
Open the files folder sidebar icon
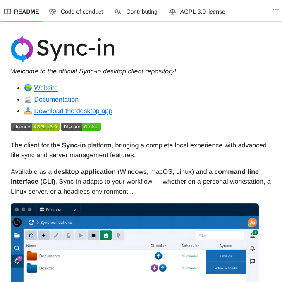pyautogui.click(x=17, y=235)
